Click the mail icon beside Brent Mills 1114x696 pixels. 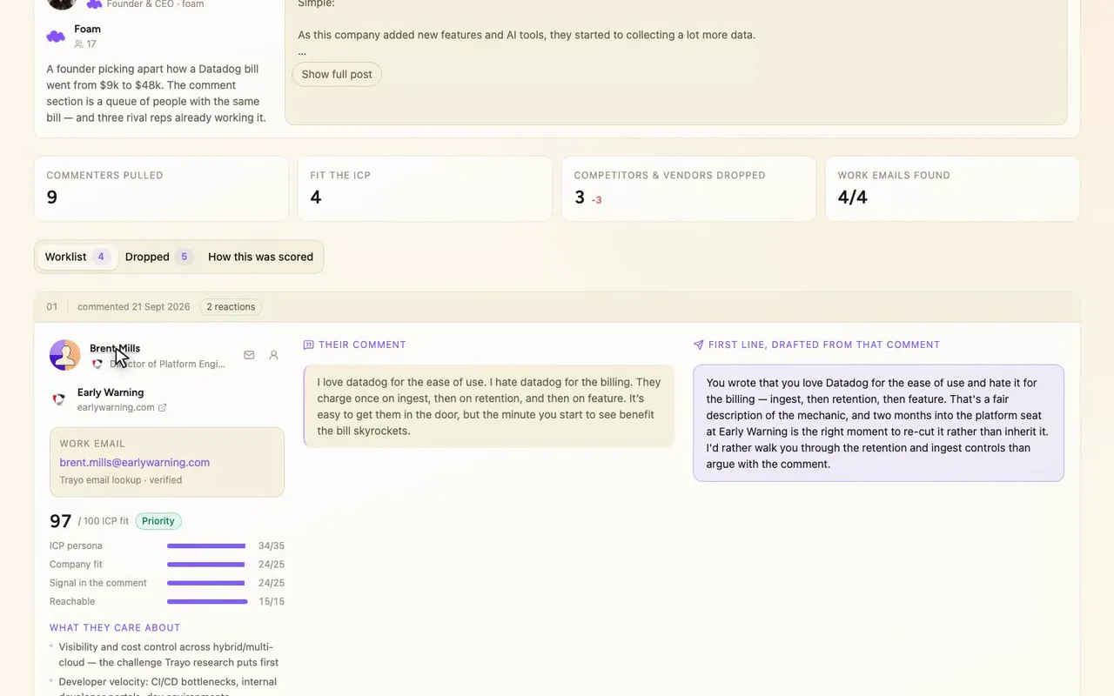click(249, 355)
